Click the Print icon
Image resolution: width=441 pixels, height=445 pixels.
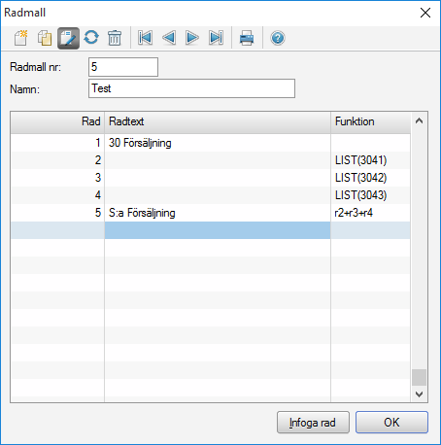coord(247,38)
